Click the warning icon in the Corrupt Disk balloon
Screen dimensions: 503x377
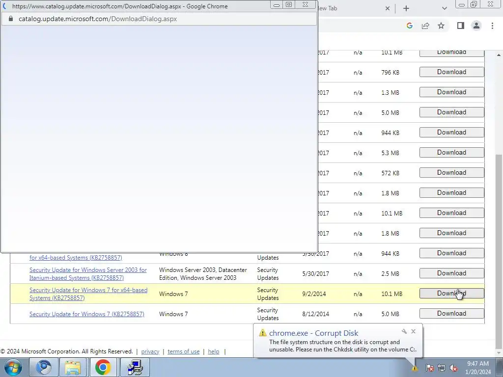263,333
